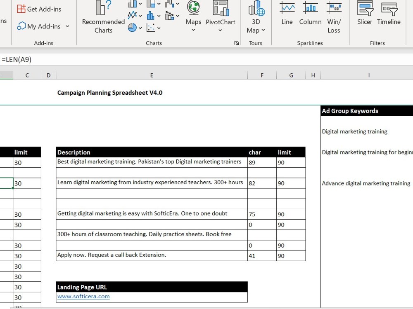Screen dimensions: 413x309
Task: Expand line chart dropdown arrow
Action: (x=140, y=16)
